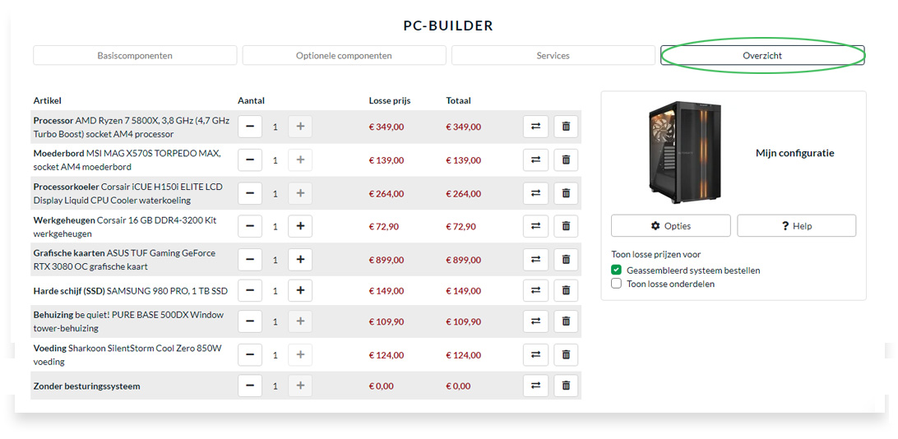Swap the be quiet! PURE BASE behuizing
The image size is (898, 439).
[x=535, y=321]
